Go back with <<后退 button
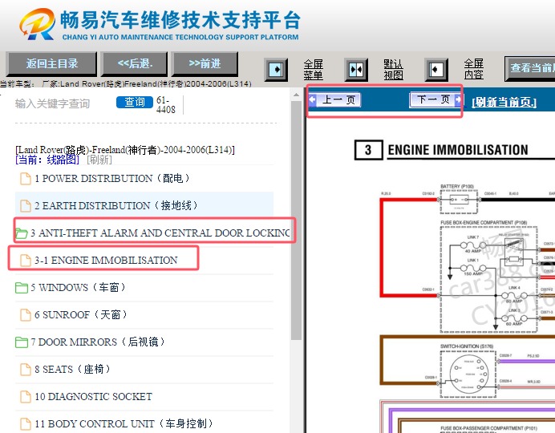555x433 pixels. 135,63
